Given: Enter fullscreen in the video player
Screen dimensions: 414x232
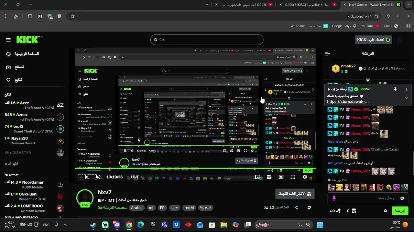Looking at the screenshot, I should click(x=293, y=177).
